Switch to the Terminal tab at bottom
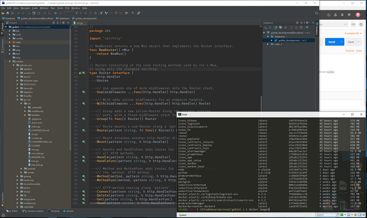Viewport: 367px width, 218px height. (54, 211)
